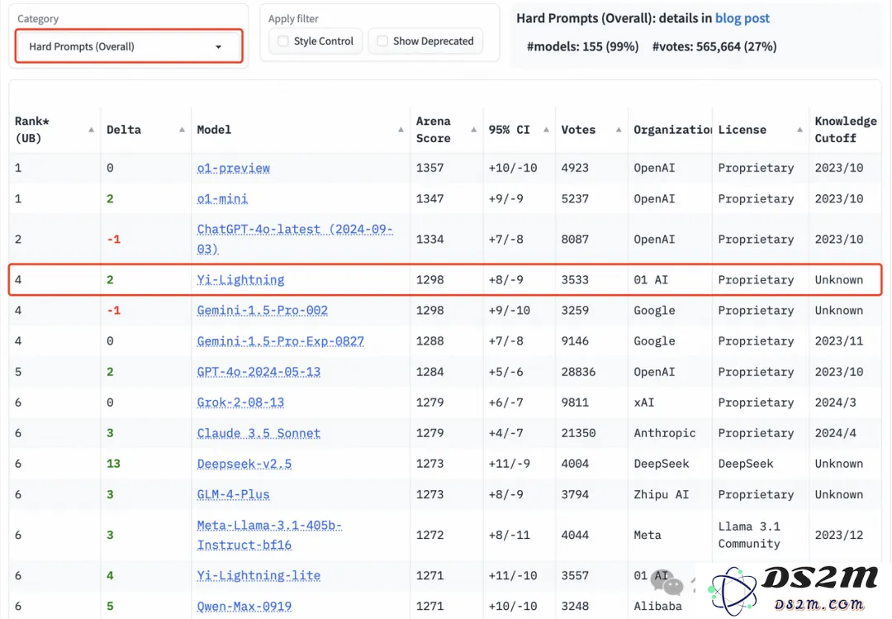
Task: Open the o1-preview model link
Action: (233, 168)
